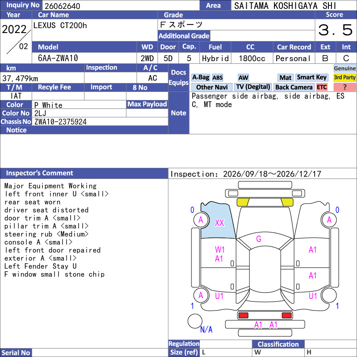Click the TV (Degital) badge
Screen dimensions: 357x357
(253, 87)
